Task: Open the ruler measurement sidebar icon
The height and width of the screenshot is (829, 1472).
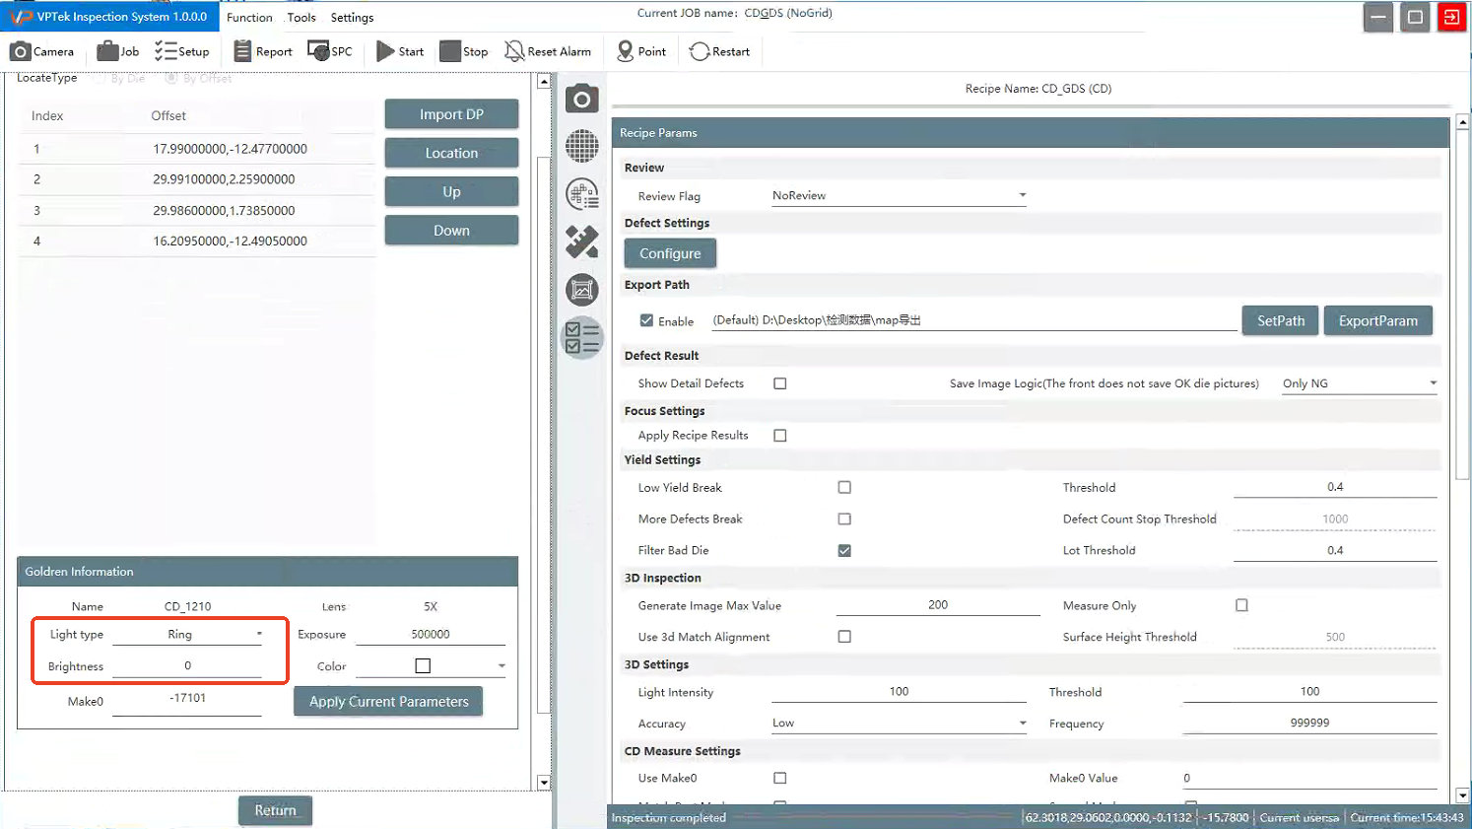Action: pyautogui.click(x=582, y=242)
